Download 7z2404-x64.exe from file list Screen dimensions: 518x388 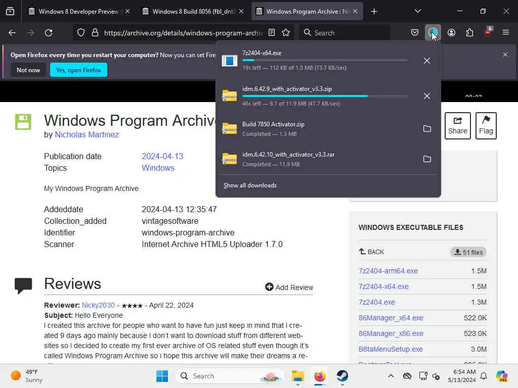coord(383,286)
